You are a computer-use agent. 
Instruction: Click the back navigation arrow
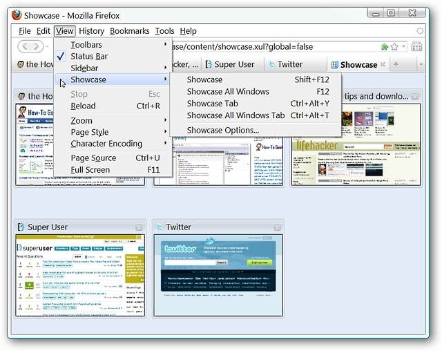pyautogui.click(x=25, y=46)
